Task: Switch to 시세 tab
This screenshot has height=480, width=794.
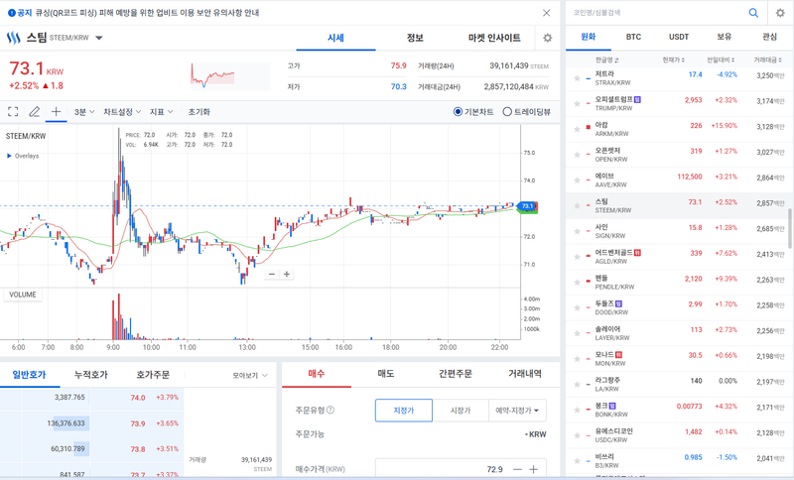Action: coord(335,38)
